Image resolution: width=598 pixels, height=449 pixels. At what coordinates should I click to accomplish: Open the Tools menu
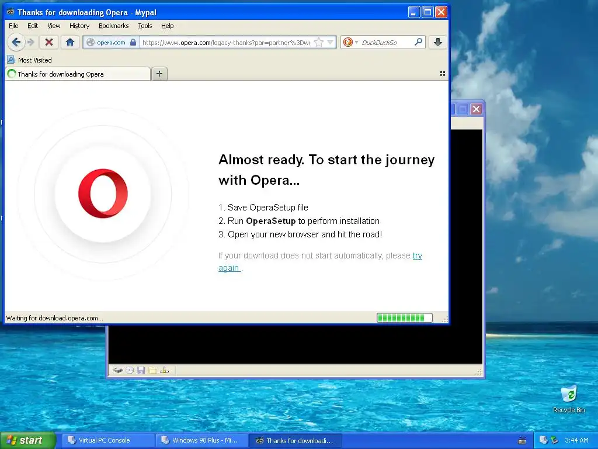pos(145,26)
